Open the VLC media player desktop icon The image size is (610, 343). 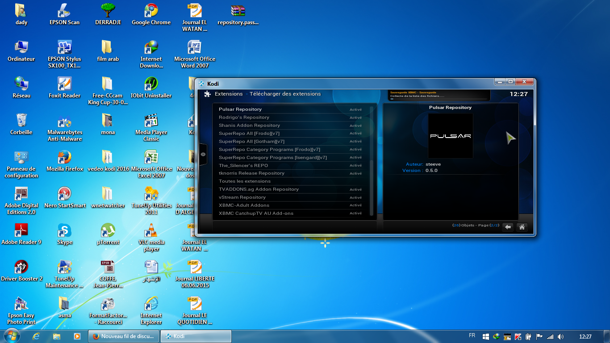pyautogui.click(x=151, y=231)
